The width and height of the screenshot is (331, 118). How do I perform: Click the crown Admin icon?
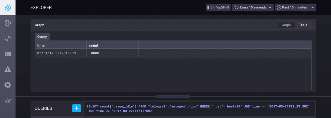pos(8,100)
